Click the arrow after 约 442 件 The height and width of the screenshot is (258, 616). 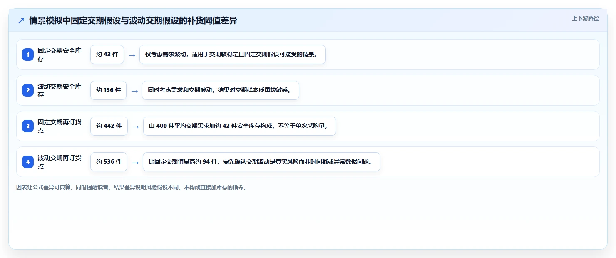tap(135, 127)
